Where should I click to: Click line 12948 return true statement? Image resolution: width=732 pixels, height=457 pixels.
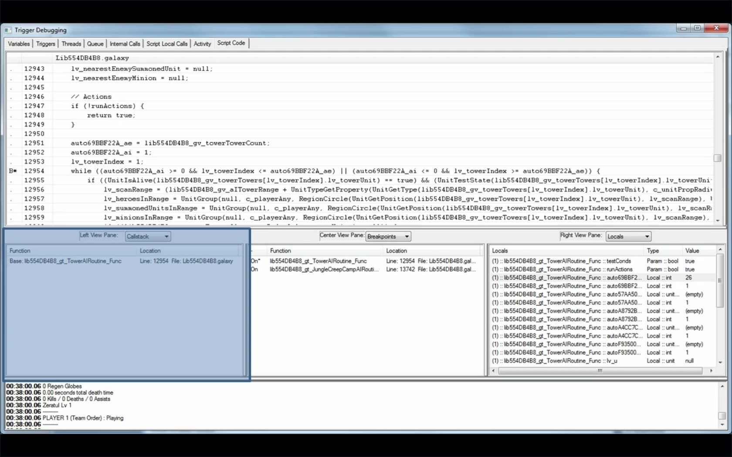111,115
